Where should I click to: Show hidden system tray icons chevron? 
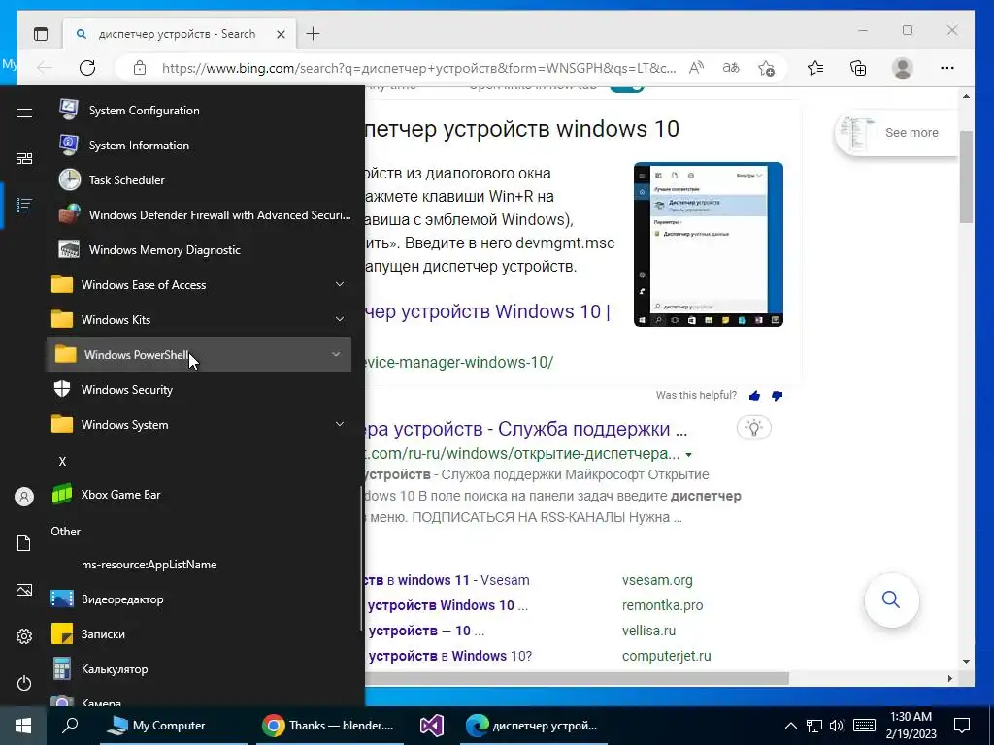coord(790,726)
